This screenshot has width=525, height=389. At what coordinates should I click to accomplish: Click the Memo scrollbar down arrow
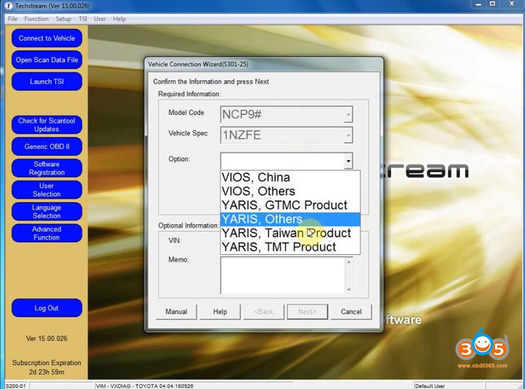[x=349, y=289]
